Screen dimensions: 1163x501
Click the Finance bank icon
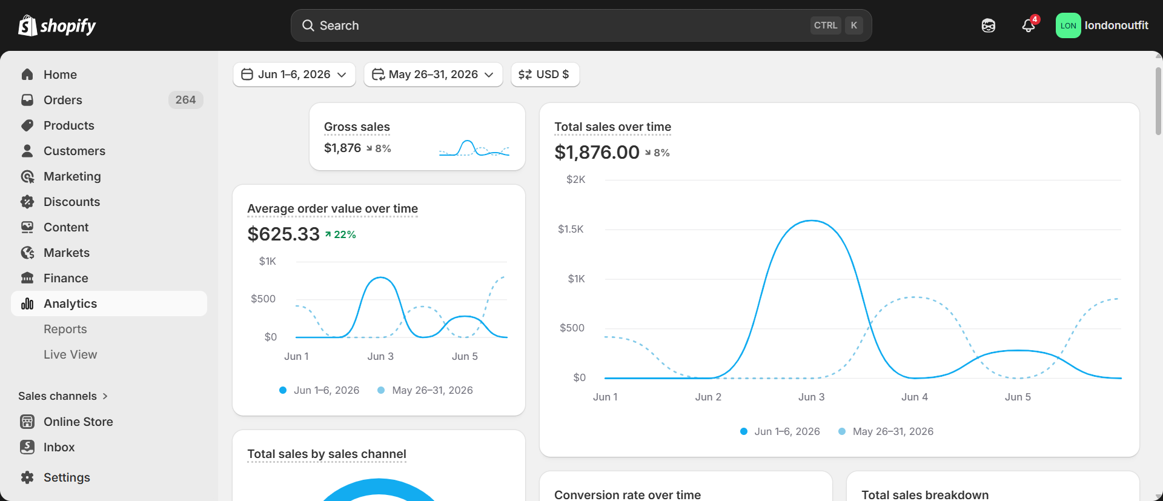(27, 278)
